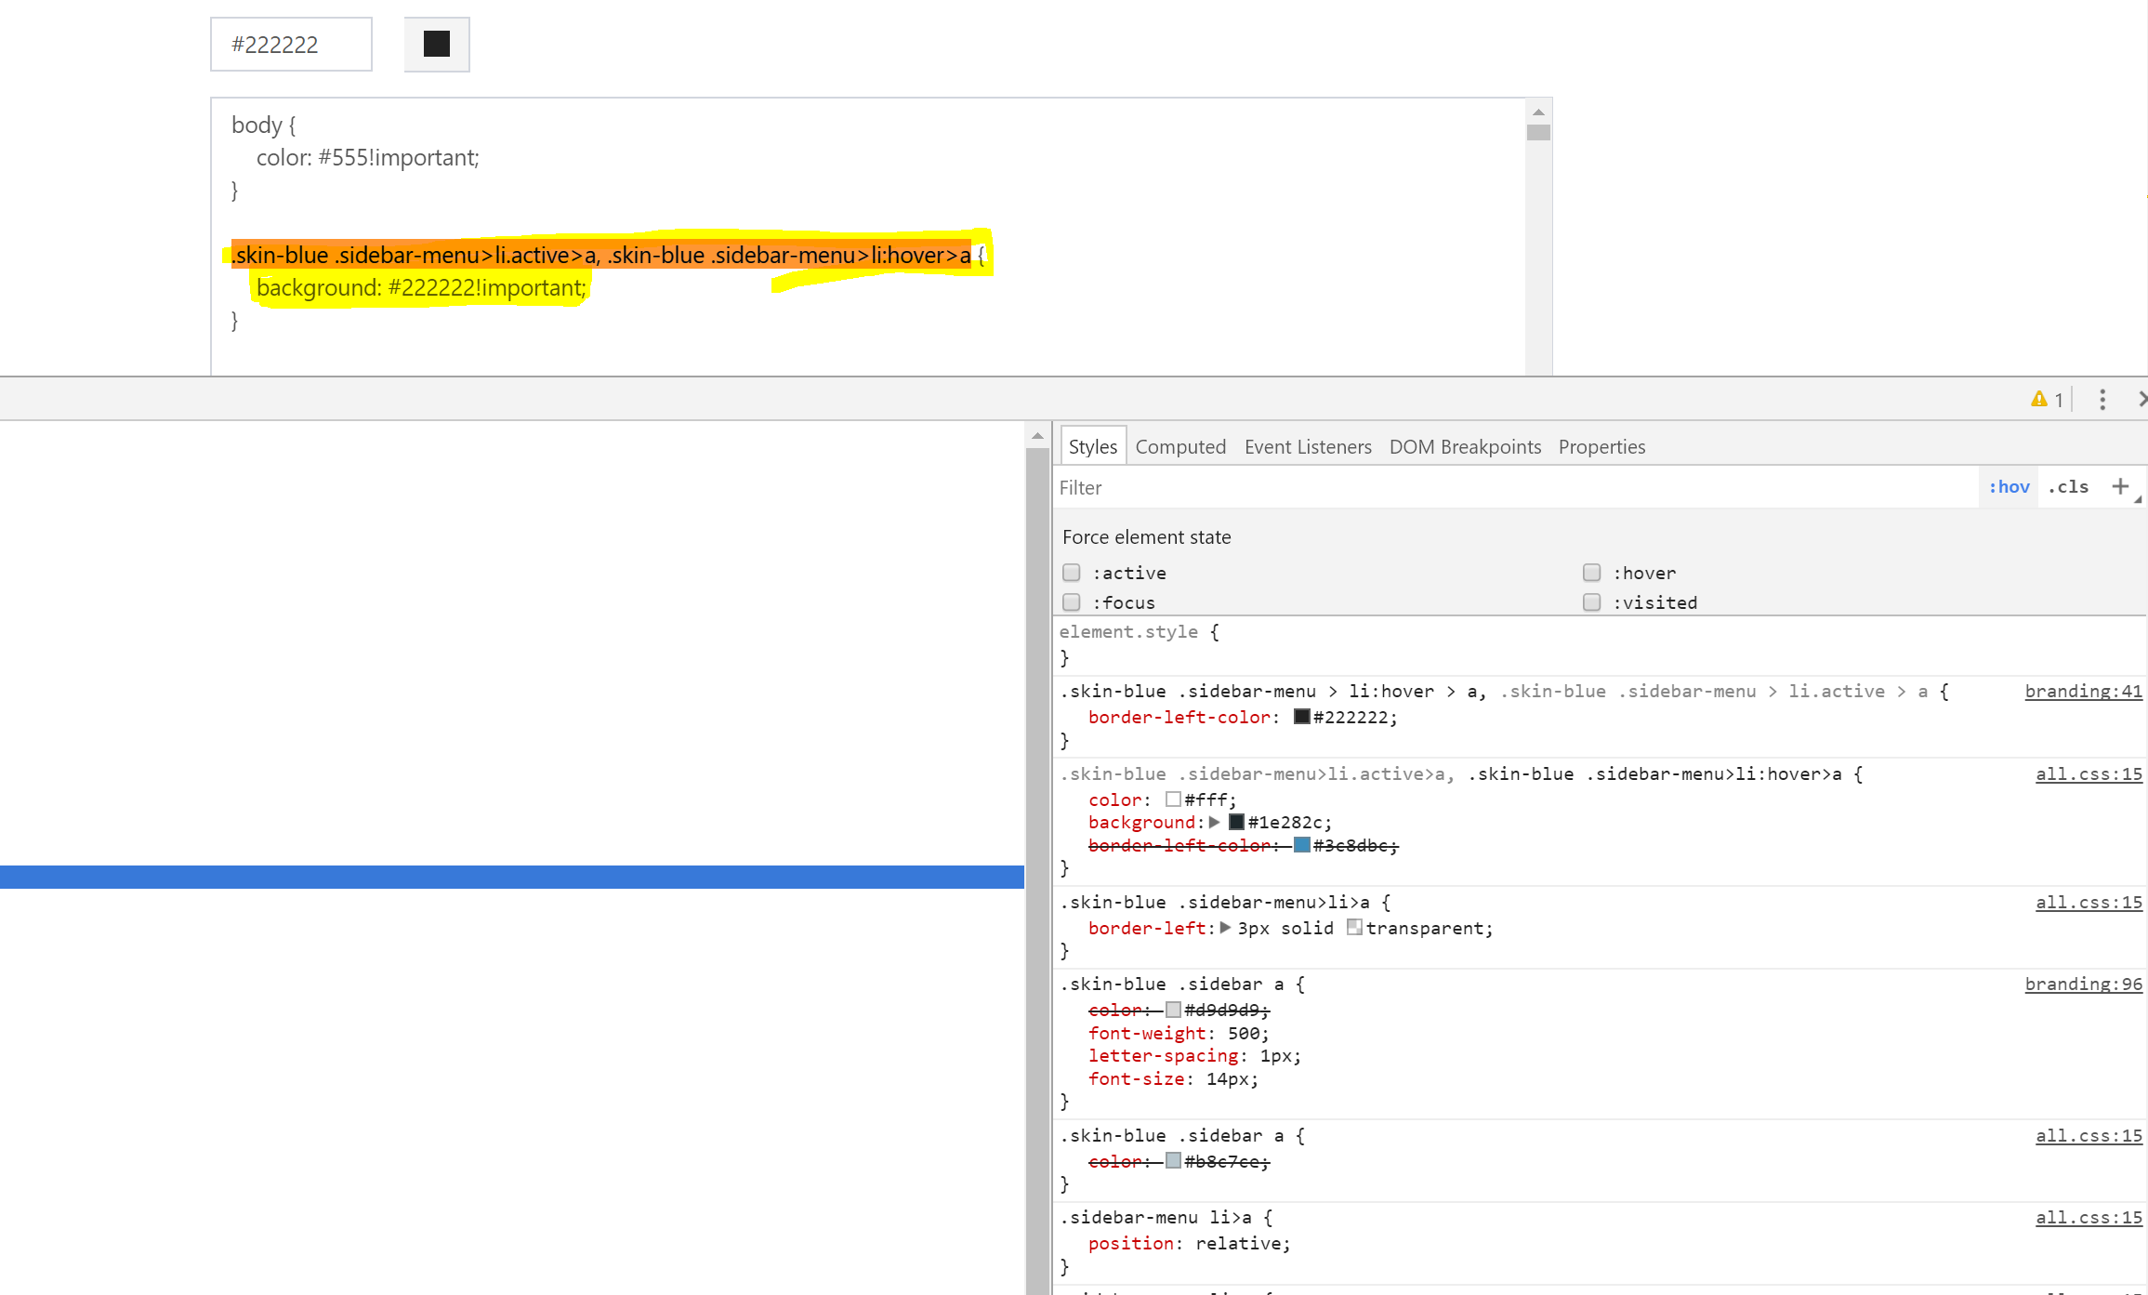The height and width of the screenshot is (1295, 2148).
Task: Toggle the :hov pseudo-state panel
Action: 2009,486
